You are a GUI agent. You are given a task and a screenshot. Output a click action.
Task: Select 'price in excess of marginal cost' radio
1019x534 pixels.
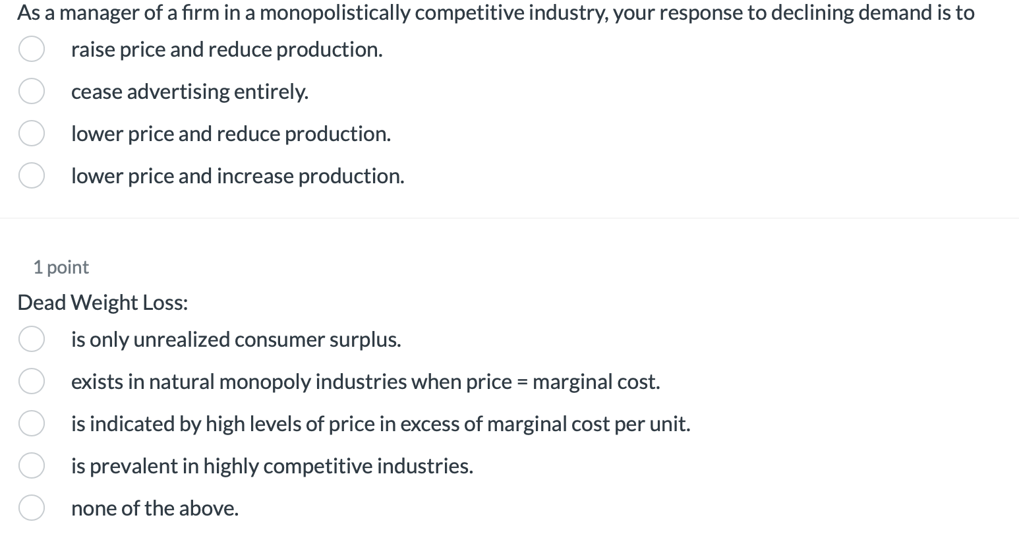31,424
